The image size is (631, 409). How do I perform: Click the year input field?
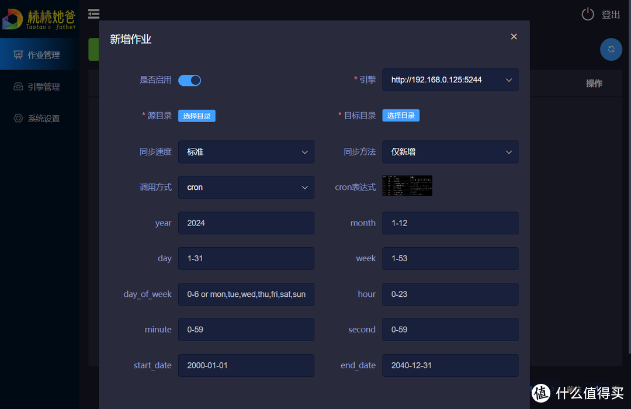[246, 223]
